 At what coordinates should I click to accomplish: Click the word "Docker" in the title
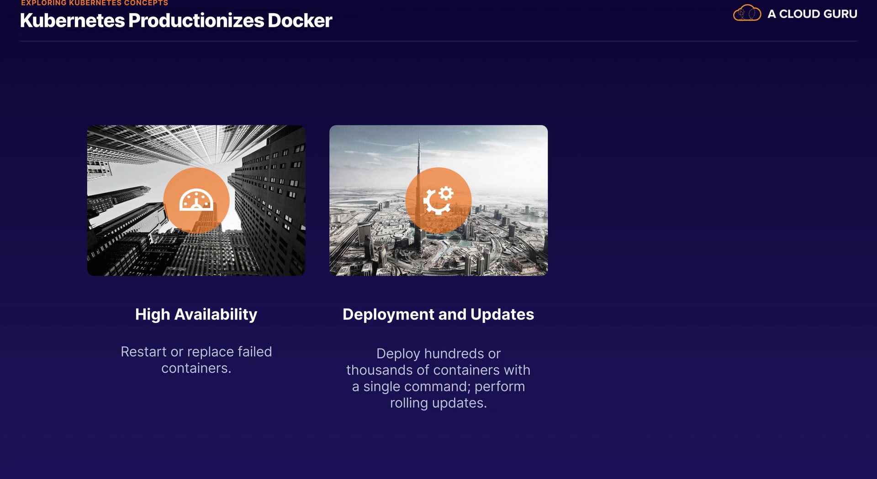click(x=300, y=21)
